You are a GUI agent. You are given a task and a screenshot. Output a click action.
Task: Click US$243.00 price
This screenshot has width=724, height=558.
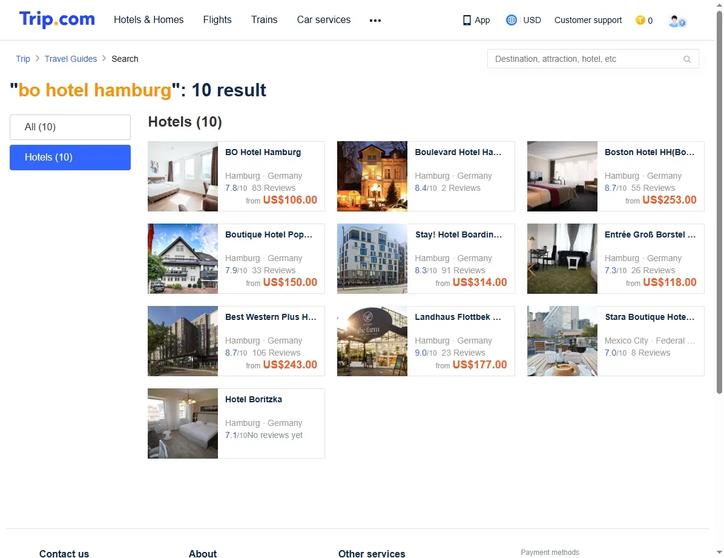290,364
